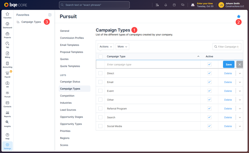Open the chat messages icon
249x153 pixels.
point(183,5)
